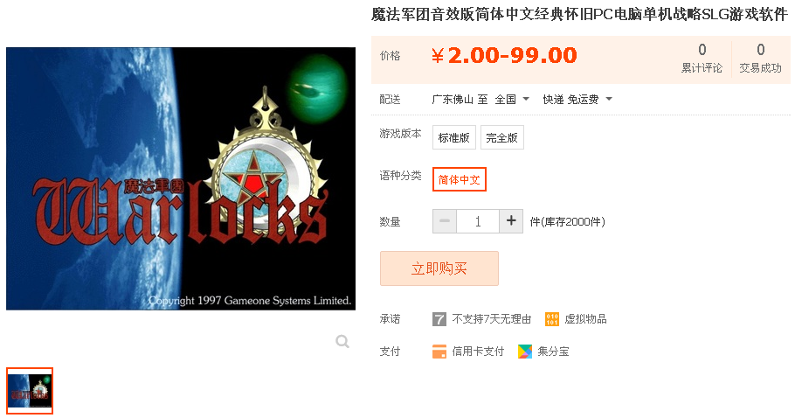
Task: Open the 累计评论 reviews count
Action: 702,59
